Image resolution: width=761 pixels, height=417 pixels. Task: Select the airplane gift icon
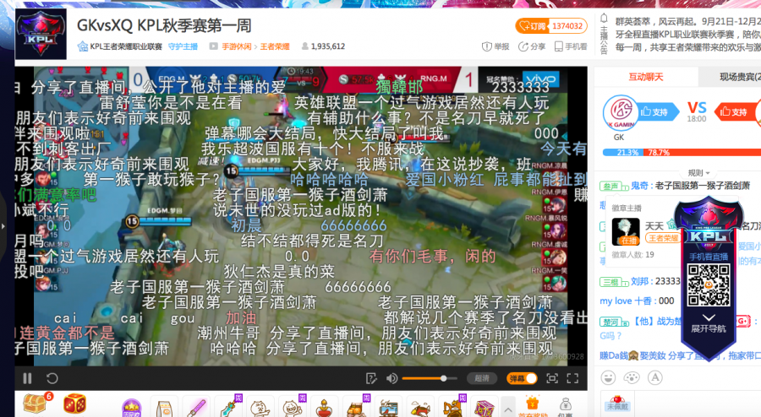pyautogui.click(x=420, y=408)
